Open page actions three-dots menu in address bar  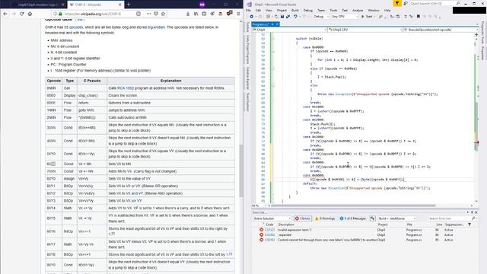[x=149, y=14]
